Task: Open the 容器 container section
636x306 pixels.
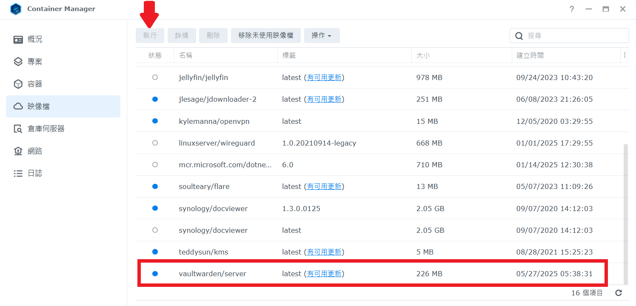Action: click(63, 84)
